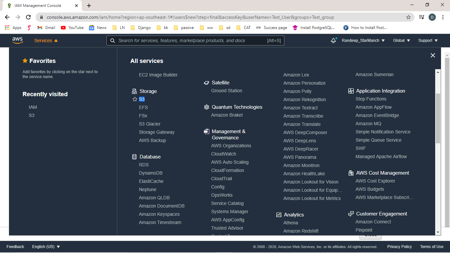
Task: Open Athena under Analytics
Action: pos(291,223)
